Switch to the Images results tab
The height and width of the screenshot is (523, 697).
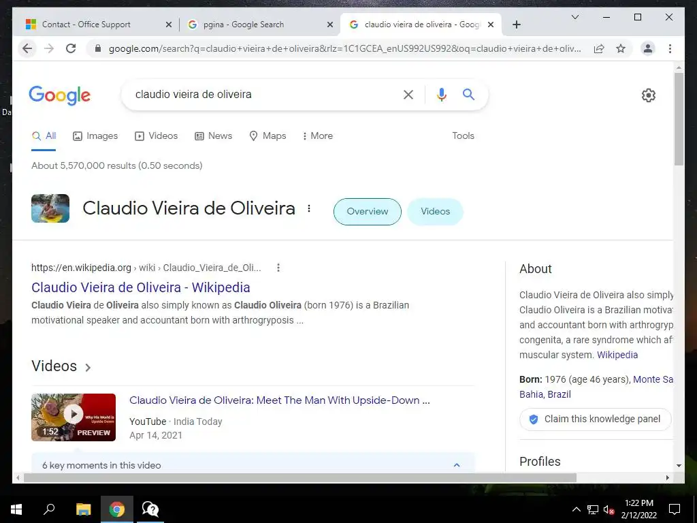95,136
